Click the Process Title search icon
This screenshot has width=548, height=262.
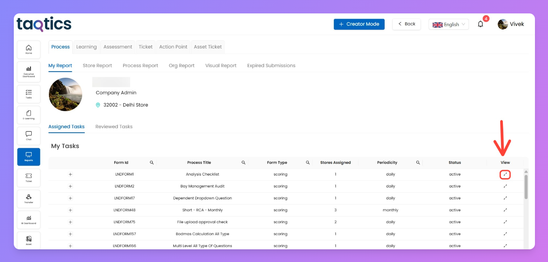pyautogui.click(x=243, y=162)
